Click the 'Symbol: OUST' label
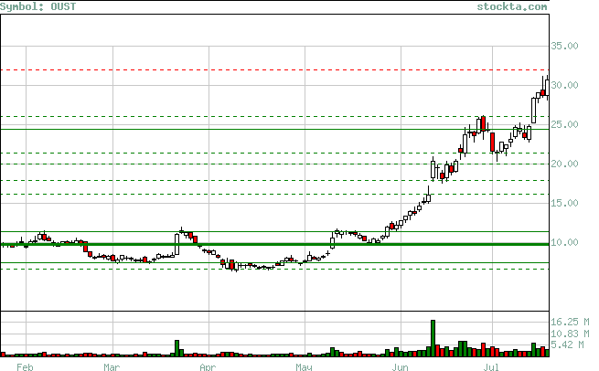Image resolution: width=599 pixels, height=371 pixels. [37, 6]
